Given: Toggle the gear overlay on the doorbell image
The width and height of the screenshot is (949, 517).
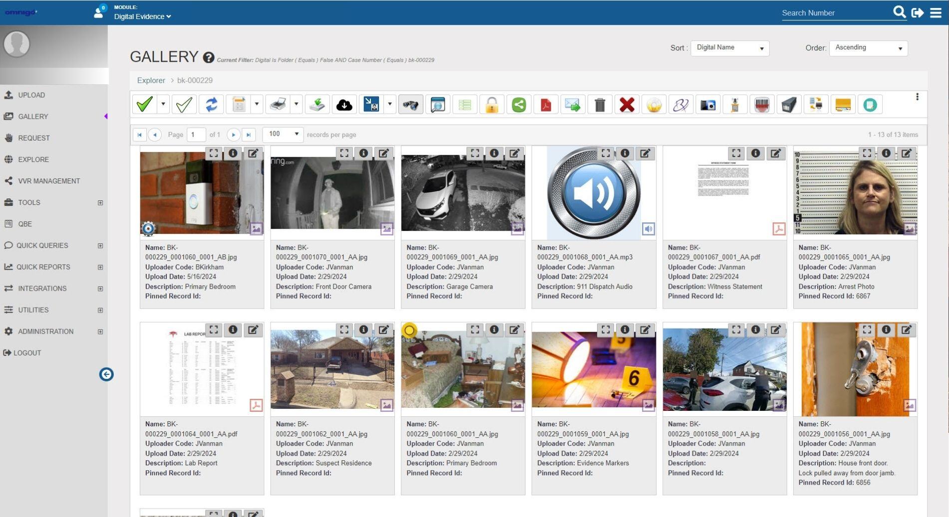Looking at the screenshot, I should click(148, 228).
